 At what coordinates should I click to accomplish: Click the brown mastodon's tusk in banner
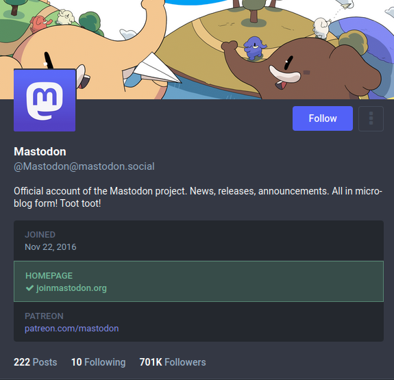tap(284, 74)
